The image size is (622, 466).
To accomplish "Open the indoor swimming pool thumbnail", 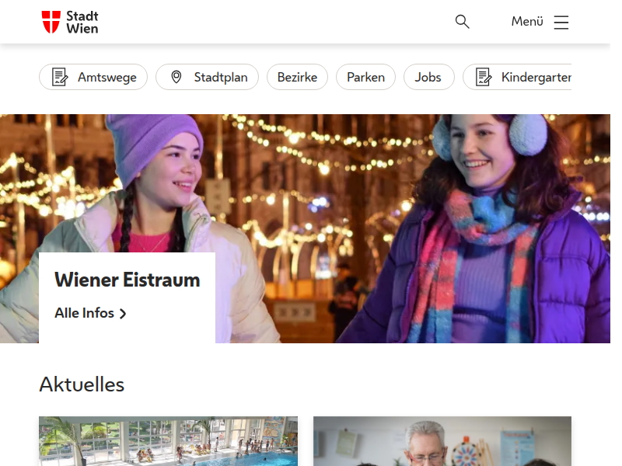I will point(168,441).
